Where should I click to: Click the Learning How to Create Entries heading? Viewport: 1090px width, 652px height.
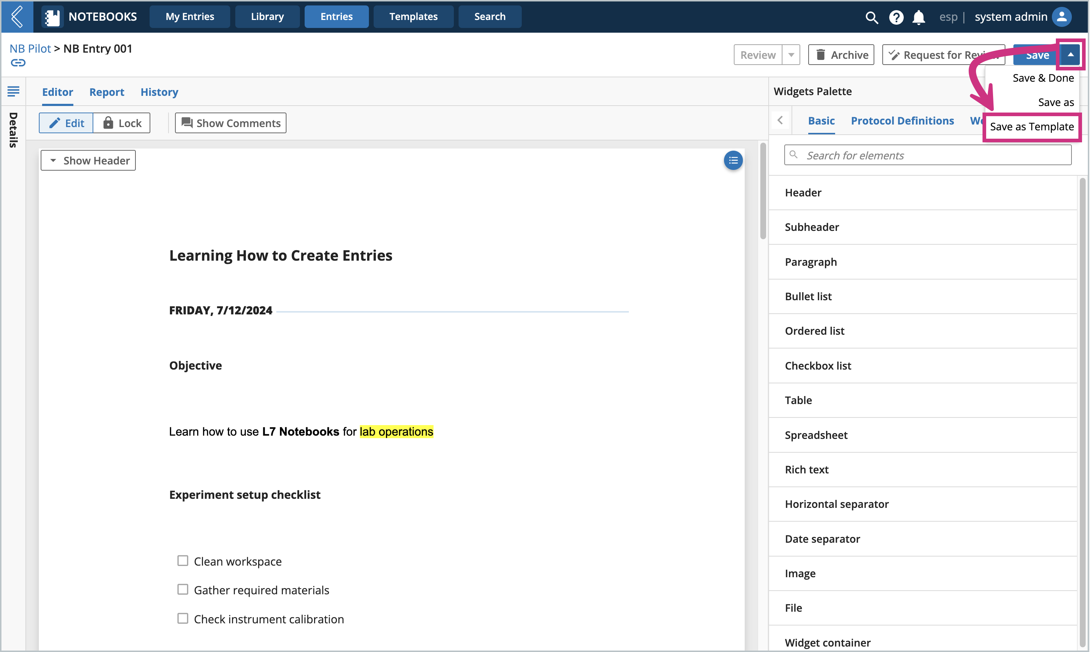point(281,255)
